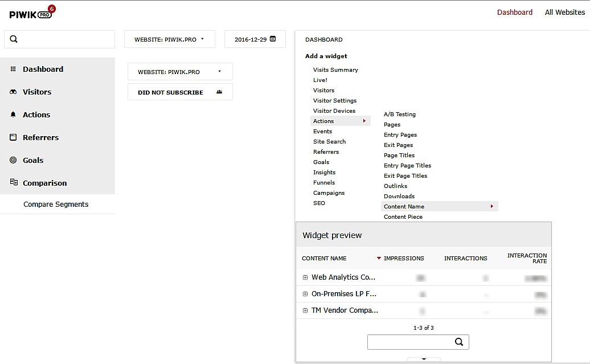Click the Actions bell icon
Image resolution: width=590 pixels, height=364 pixels.
click(x=13, y=114)
